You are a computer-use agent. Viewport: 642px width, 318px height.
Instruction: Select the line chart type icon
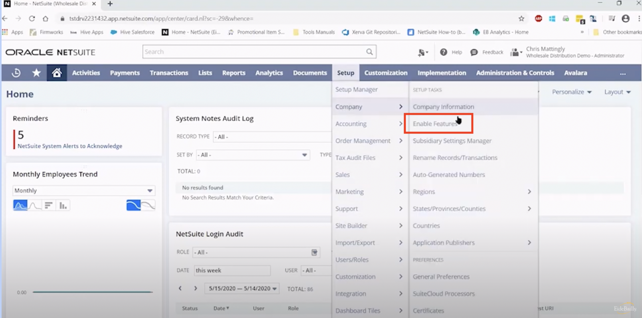coord(35,205)
